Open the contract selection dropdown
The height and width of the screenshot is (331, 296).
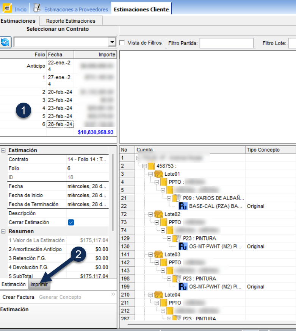click(112, 42)
